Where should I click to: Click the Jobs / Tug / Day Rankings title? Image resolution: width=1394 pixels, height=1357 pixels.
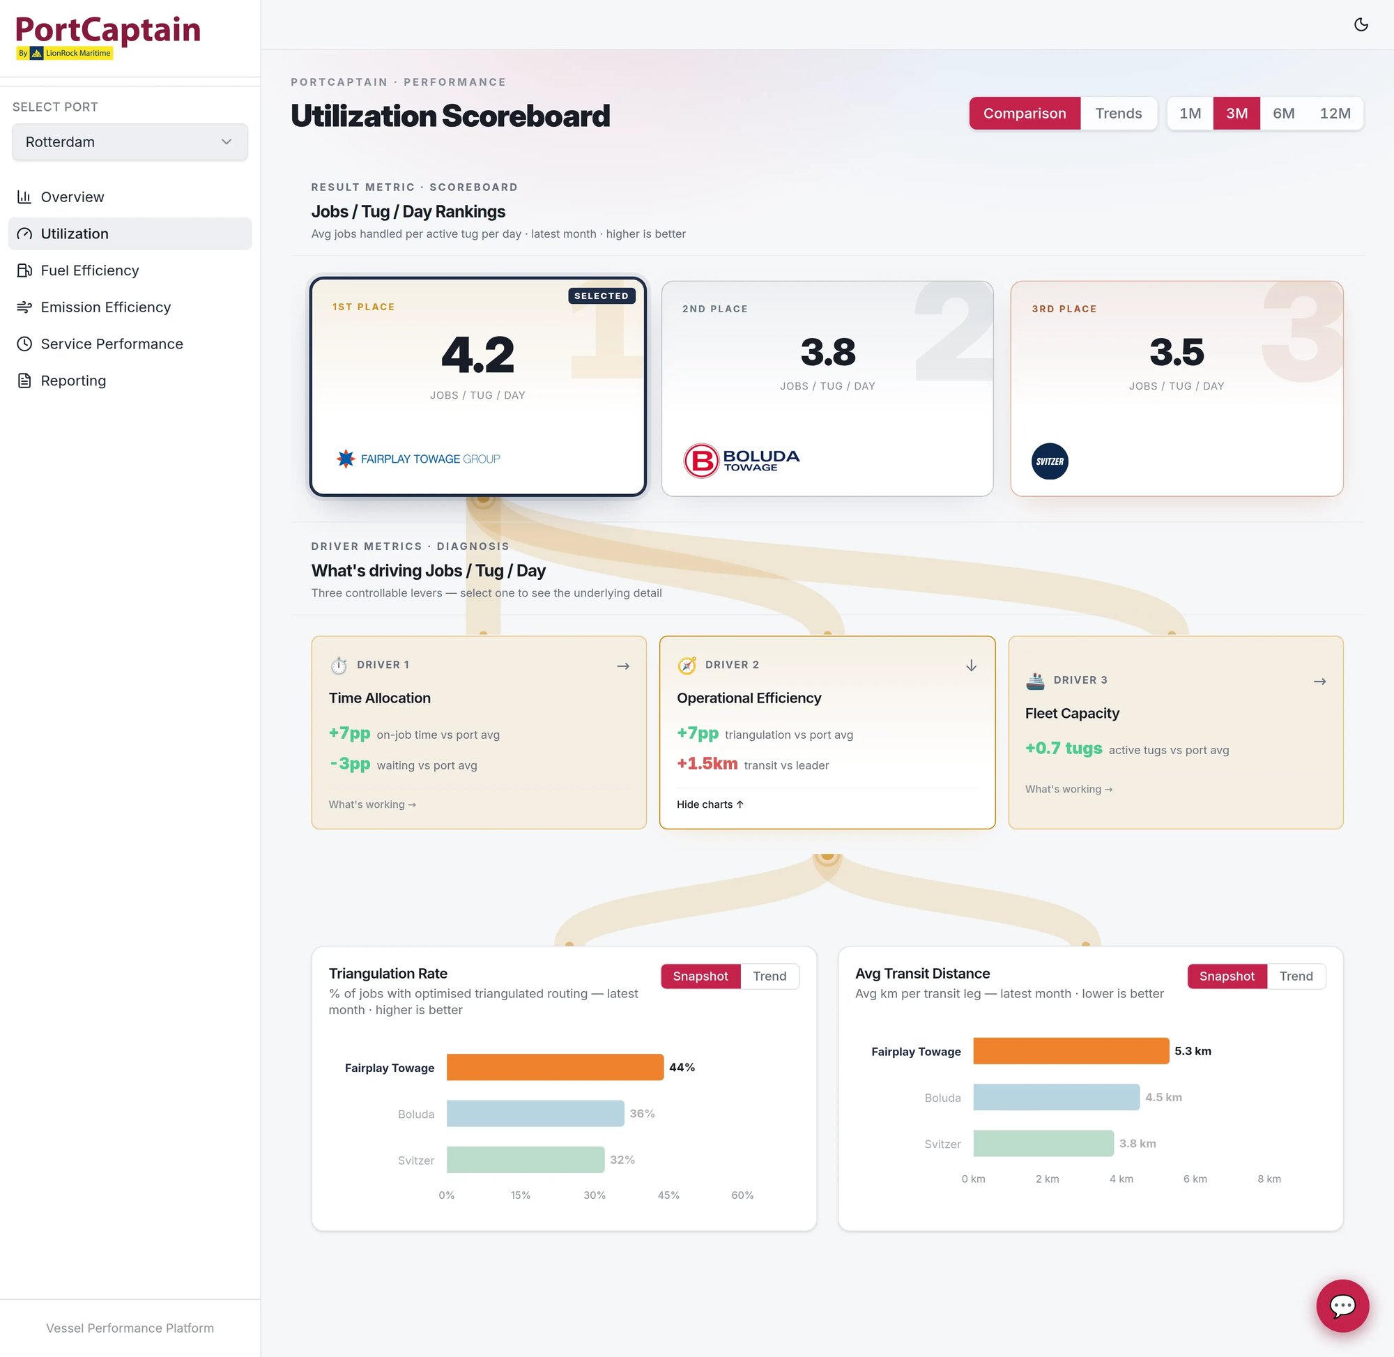tap(408, 212)
